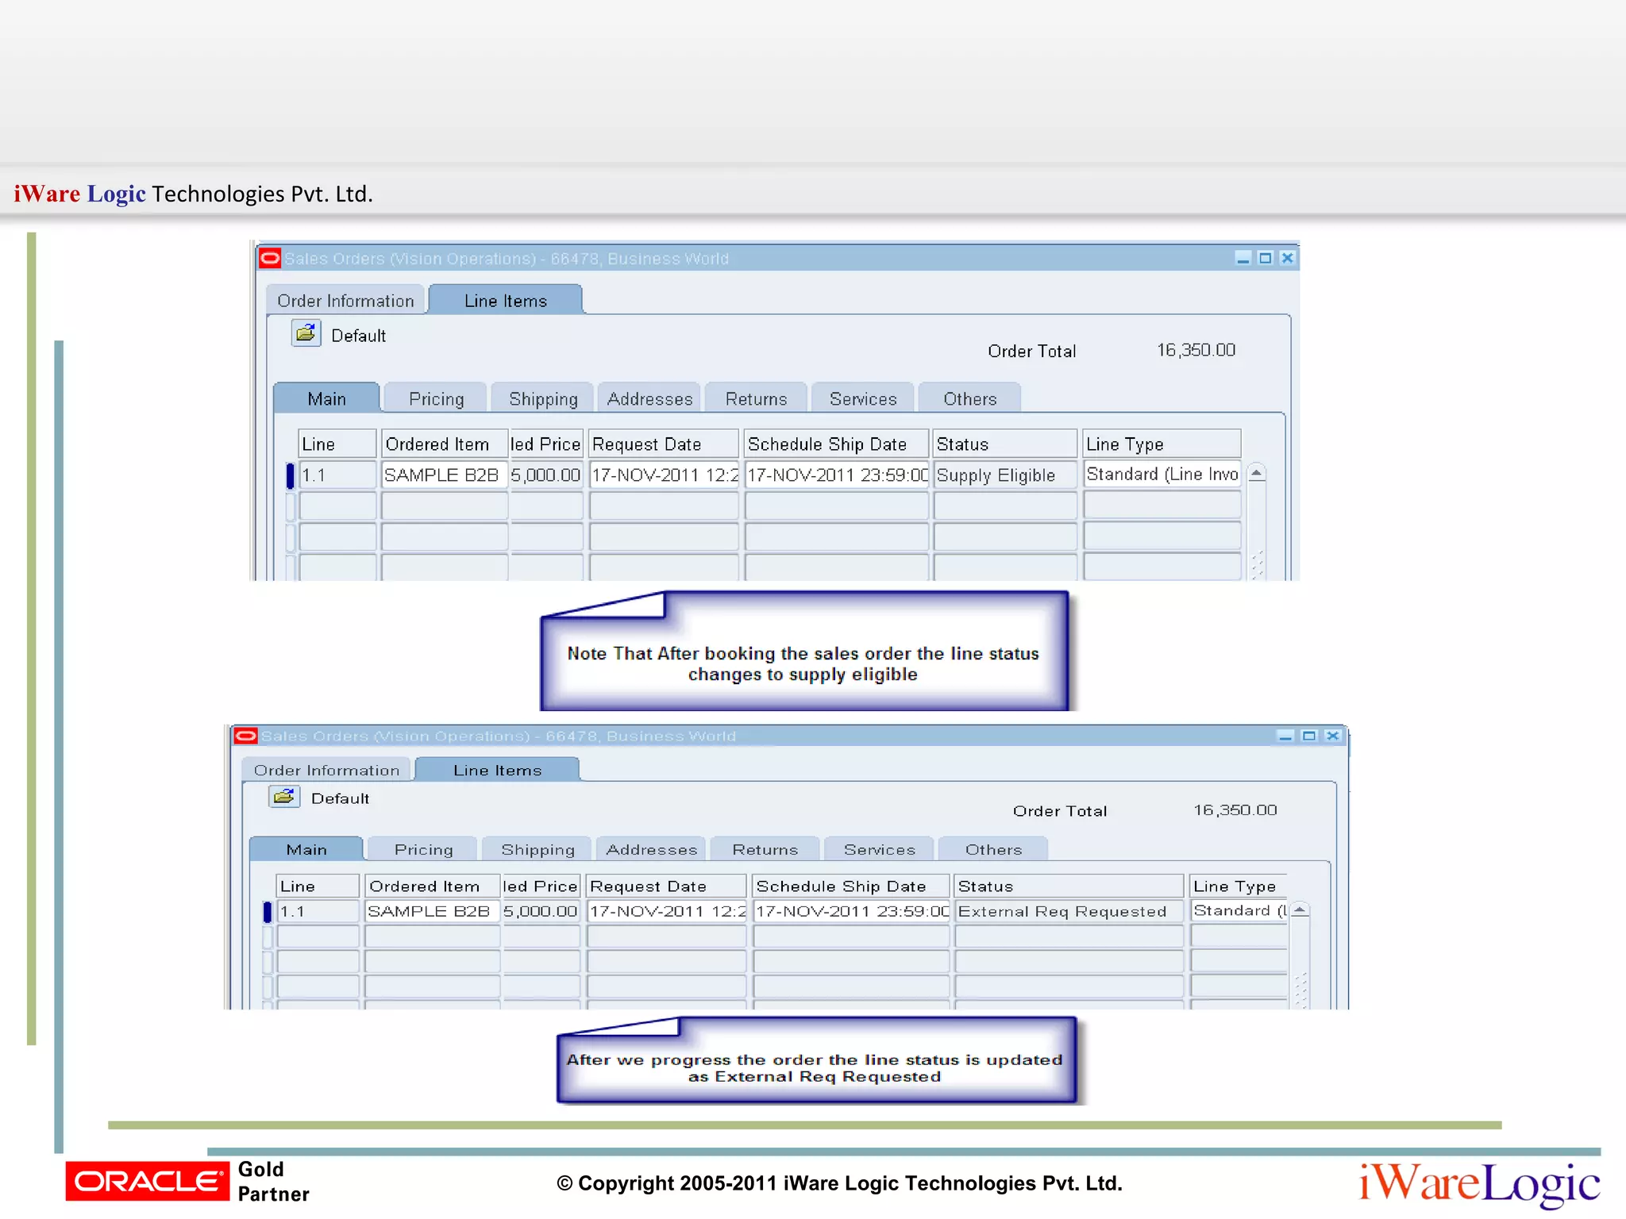Click empty second line row in upper grid
The image size is (1626, 1219).
click(770, 506)
